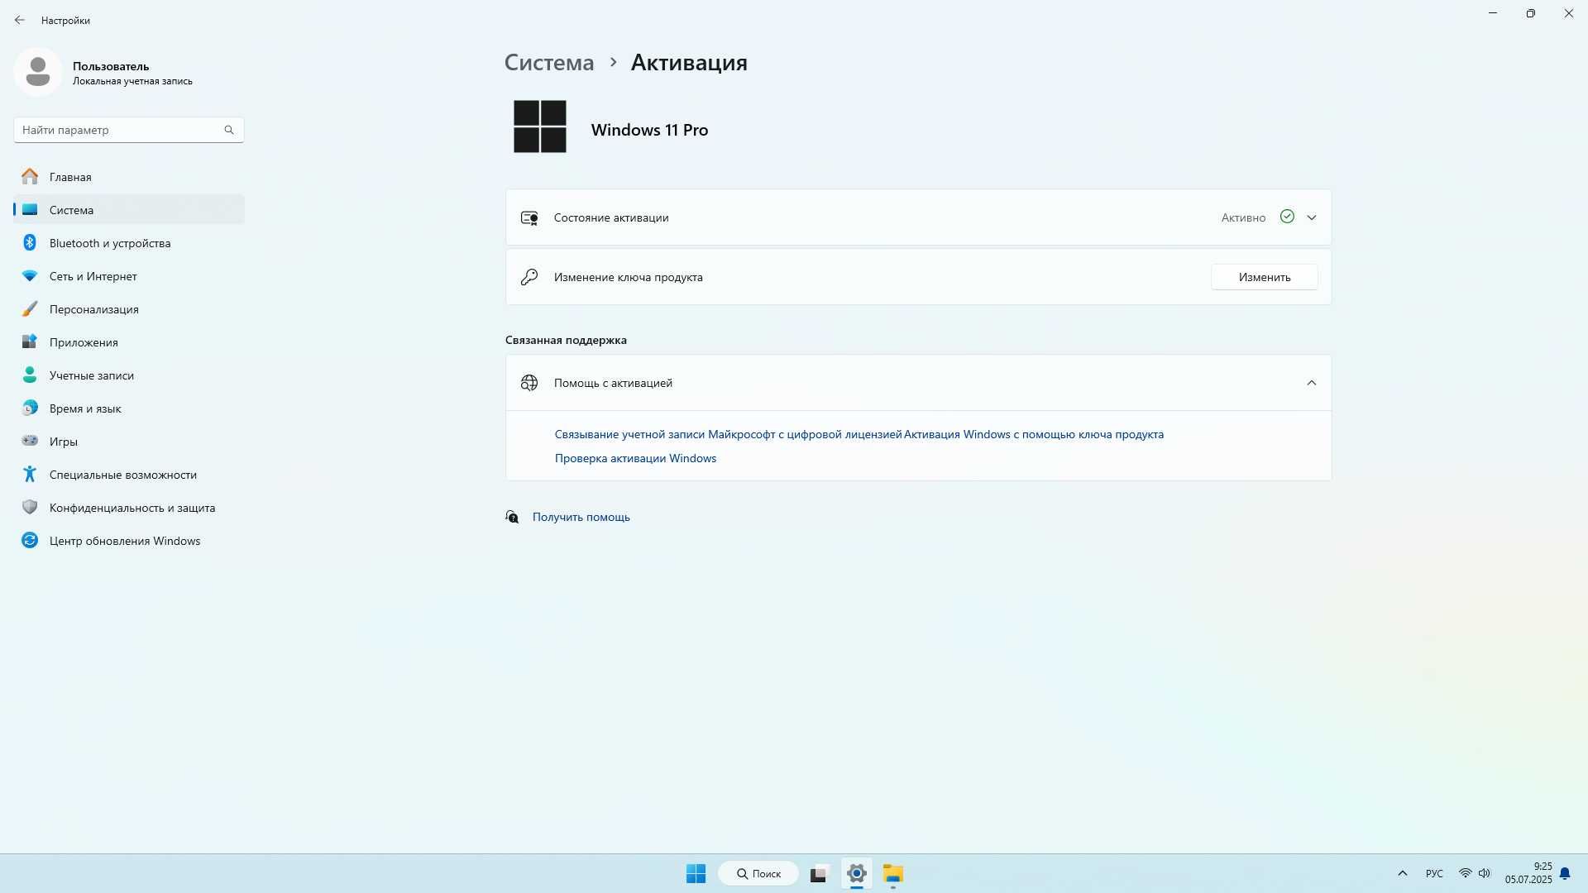Expand the Состояние активации chevron
This screenshot has width=1588, height=893.
(x=1312, y=217)
